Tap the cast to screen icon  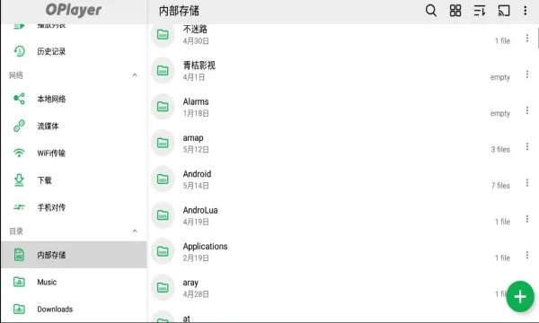tap(504, 11)
